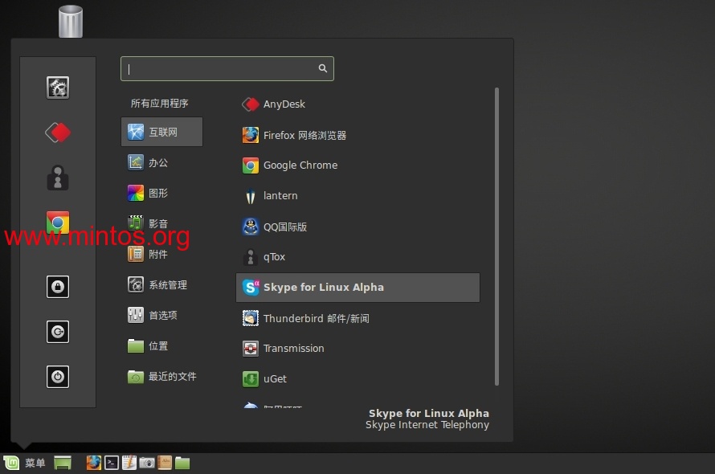Open dictionary icon in panel
This screenshot has height=474, width=715.
click(x=165, y=463)
